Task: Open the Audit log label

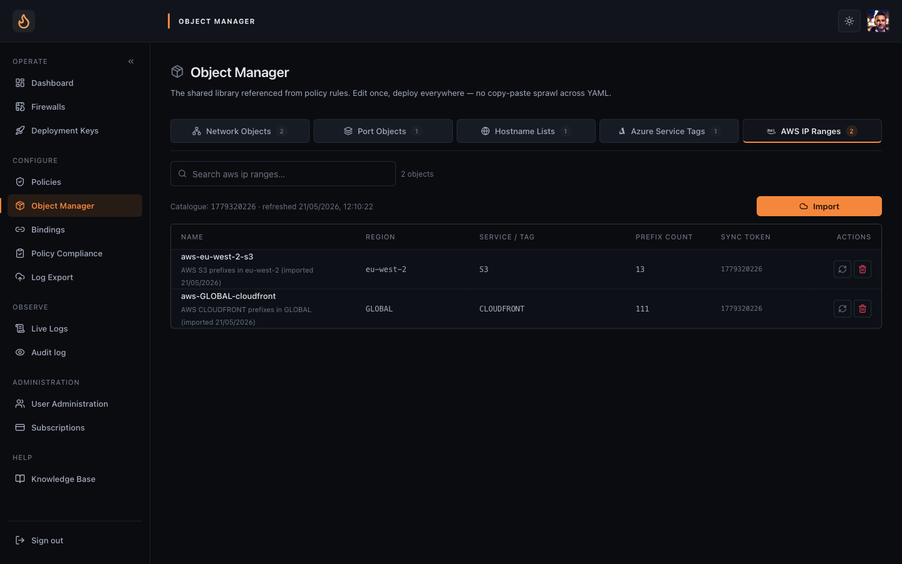Action: tap(48, 352)
